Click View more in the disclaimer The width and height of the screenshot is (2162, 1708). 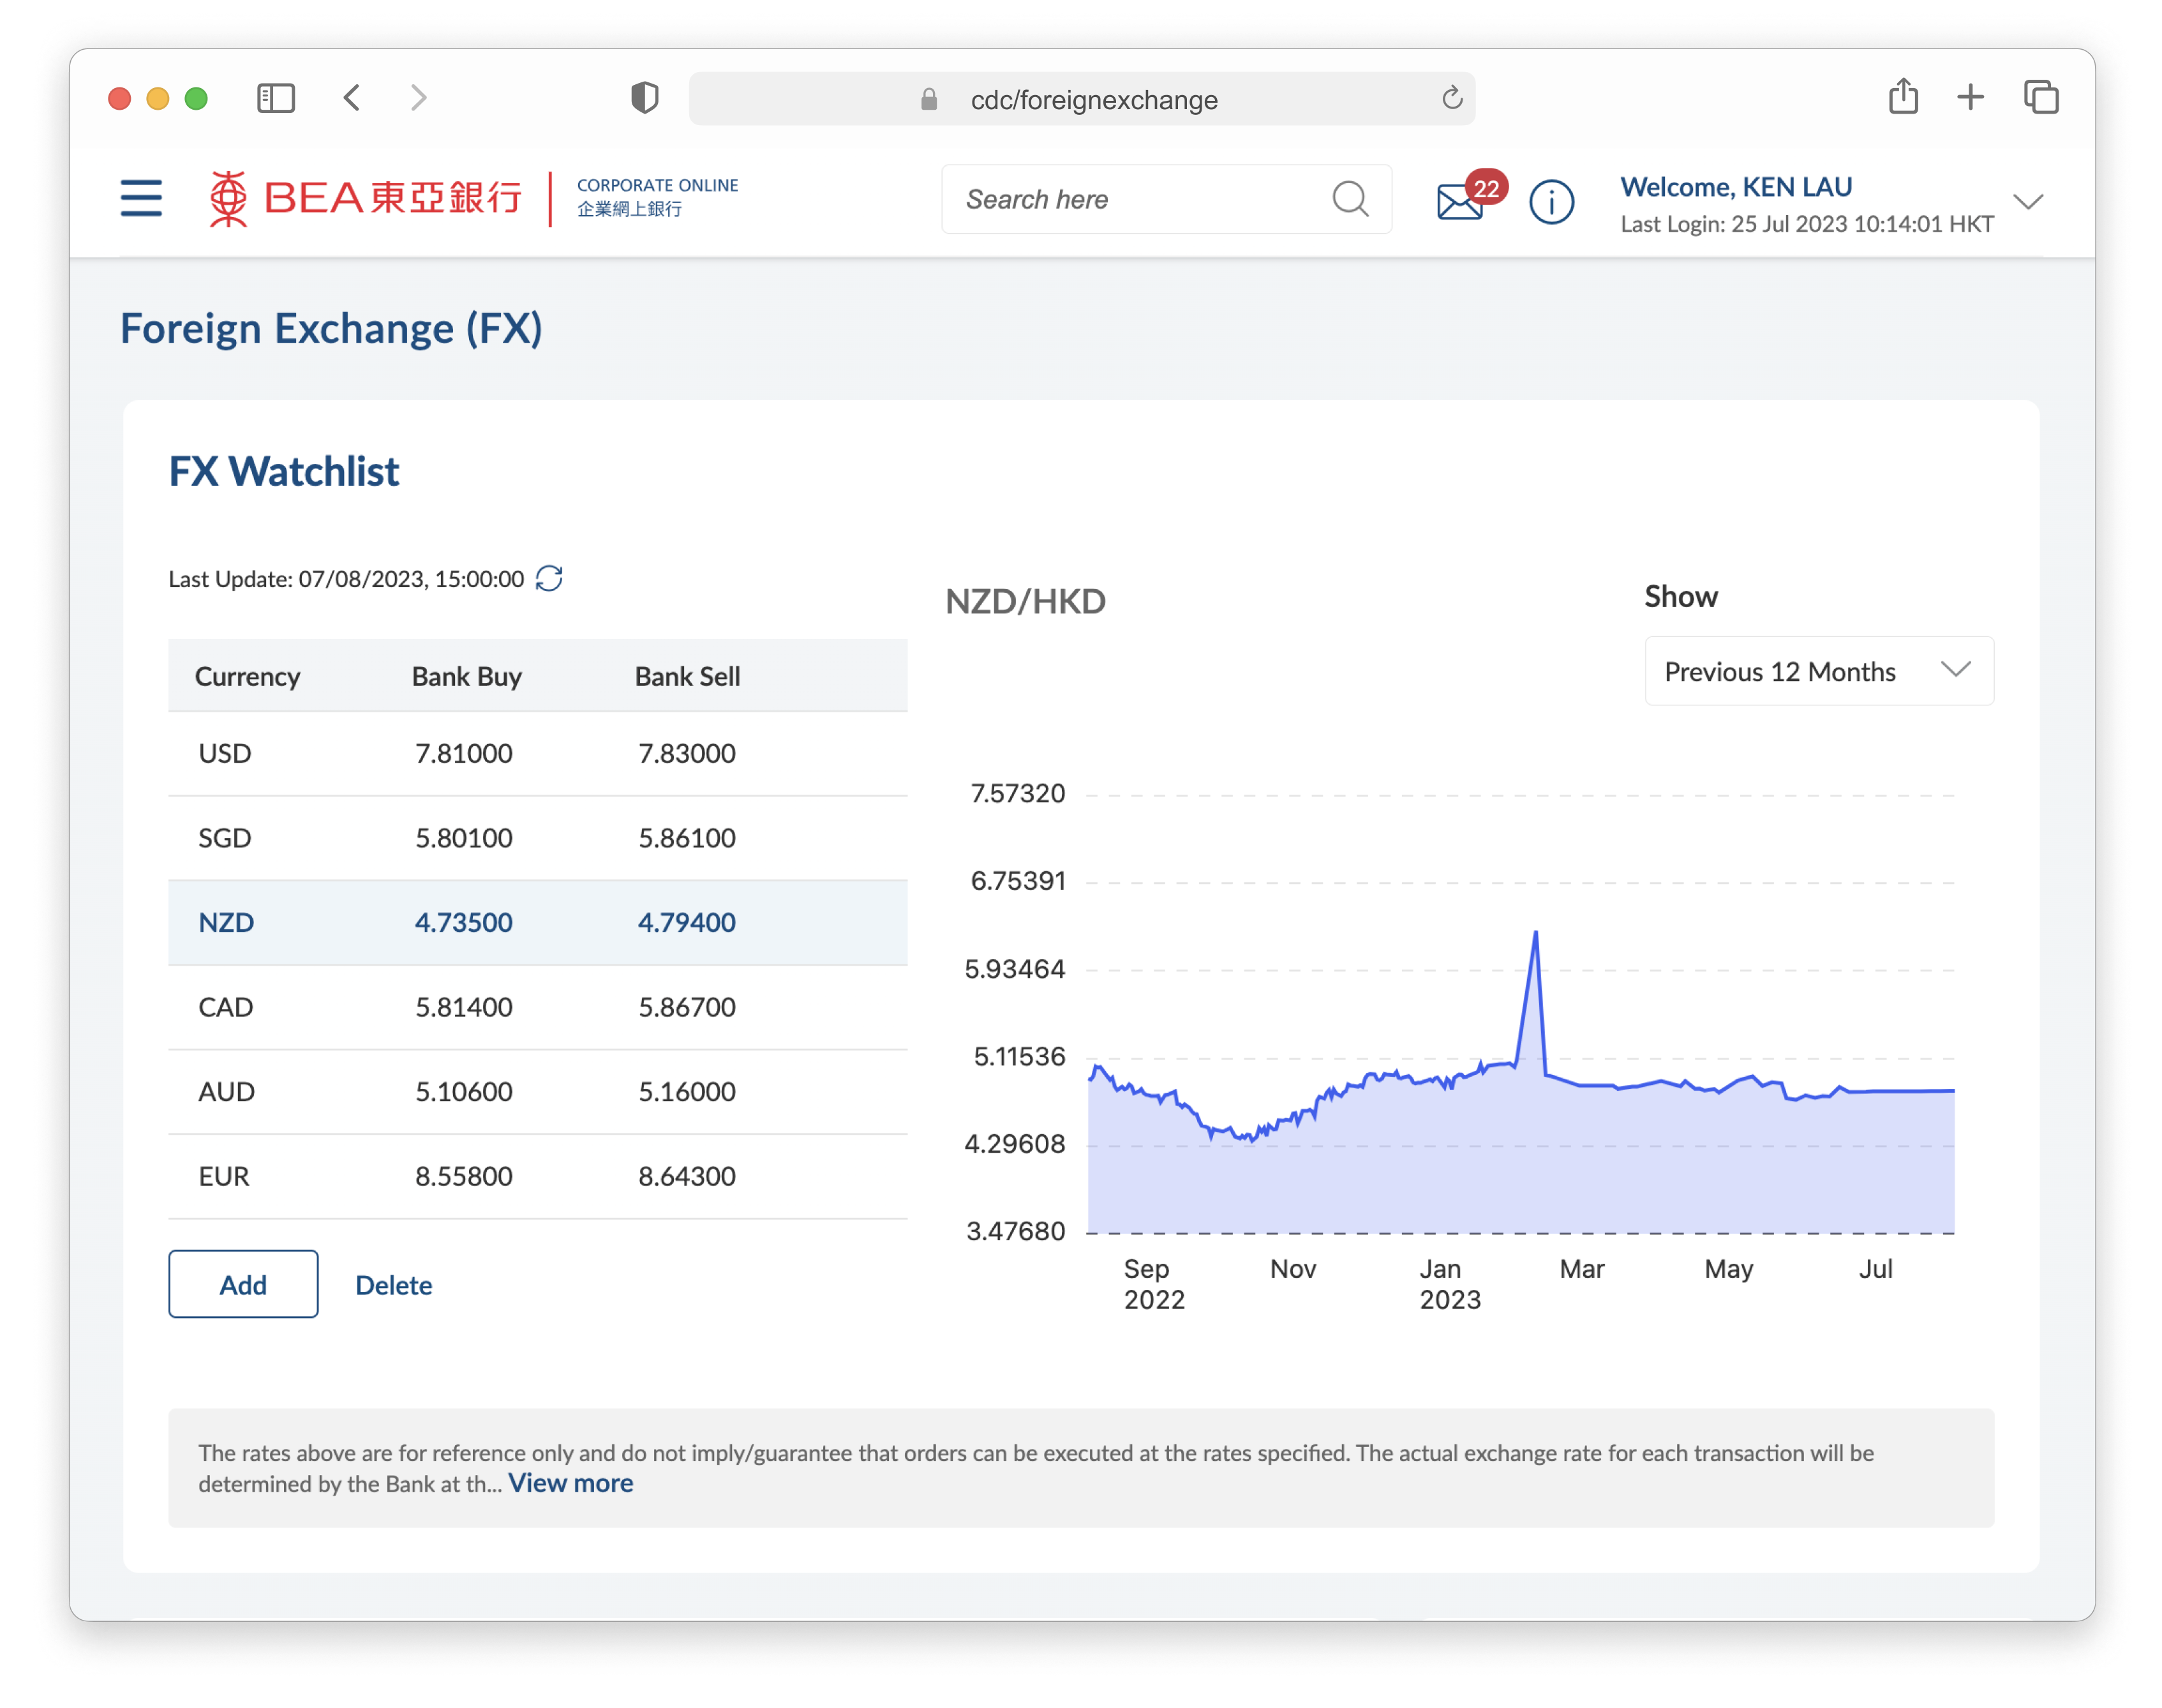point(570,1483)
